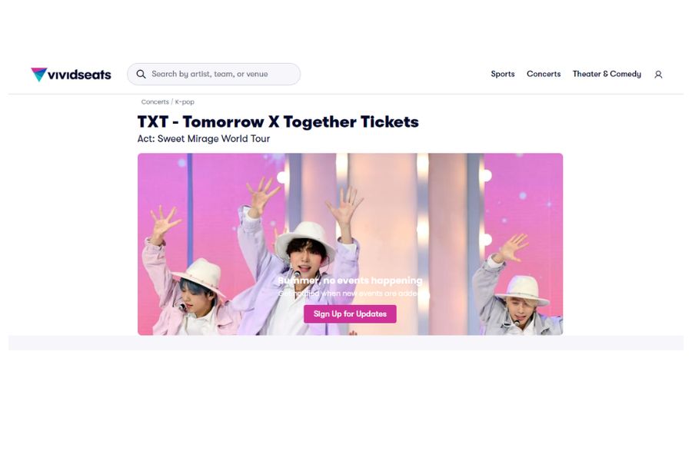Click the 'Get notified when new events' text
Screen dimensions: 692x461
[350, 294]
